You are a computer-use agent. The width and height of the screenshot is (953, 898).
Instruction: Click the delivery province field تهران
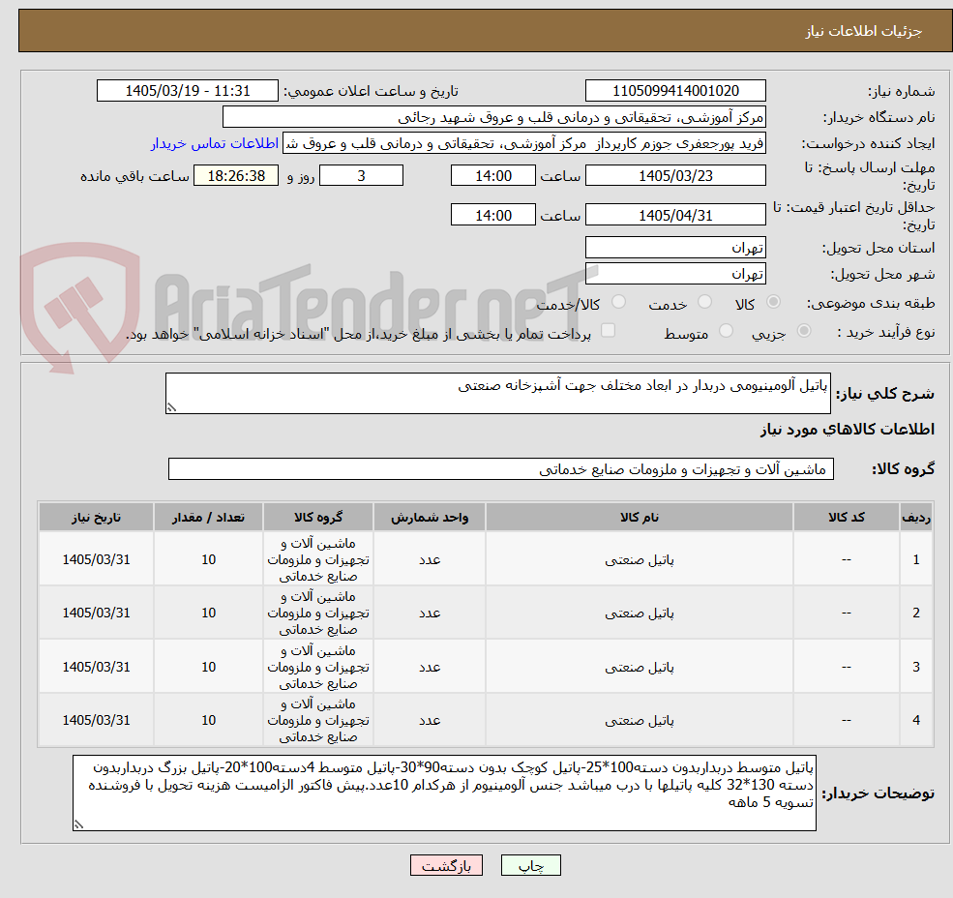point(675,248)
